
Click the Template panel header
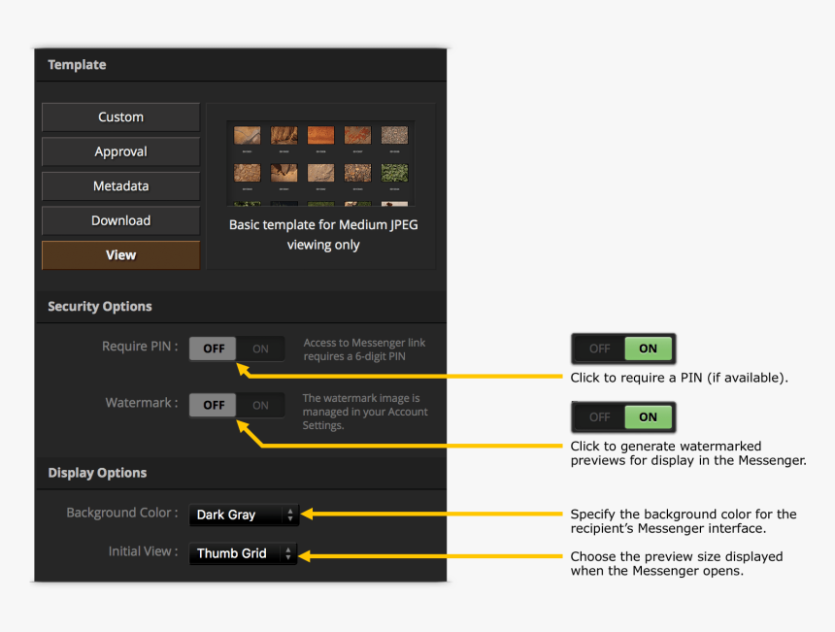coord(77,65)
